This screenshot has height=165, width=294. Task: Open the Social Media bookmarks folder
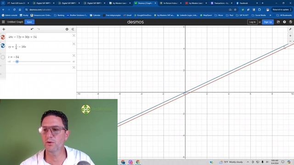click(259, 15)
